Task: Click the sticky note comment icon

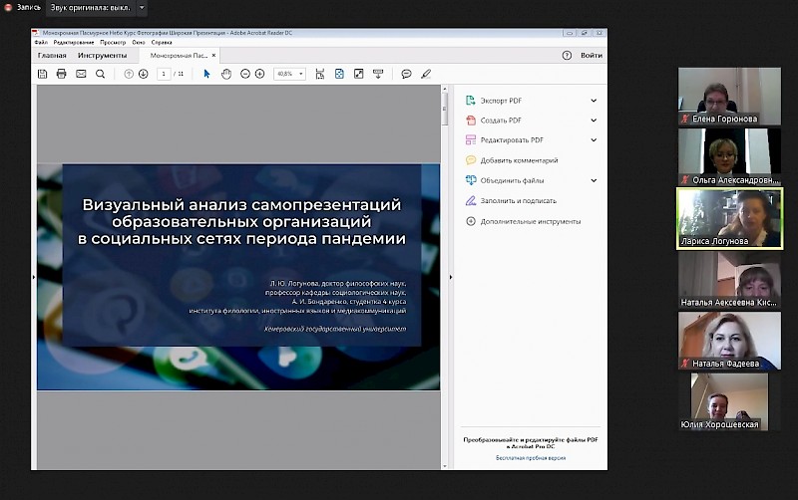Action: tap(406, 74)
